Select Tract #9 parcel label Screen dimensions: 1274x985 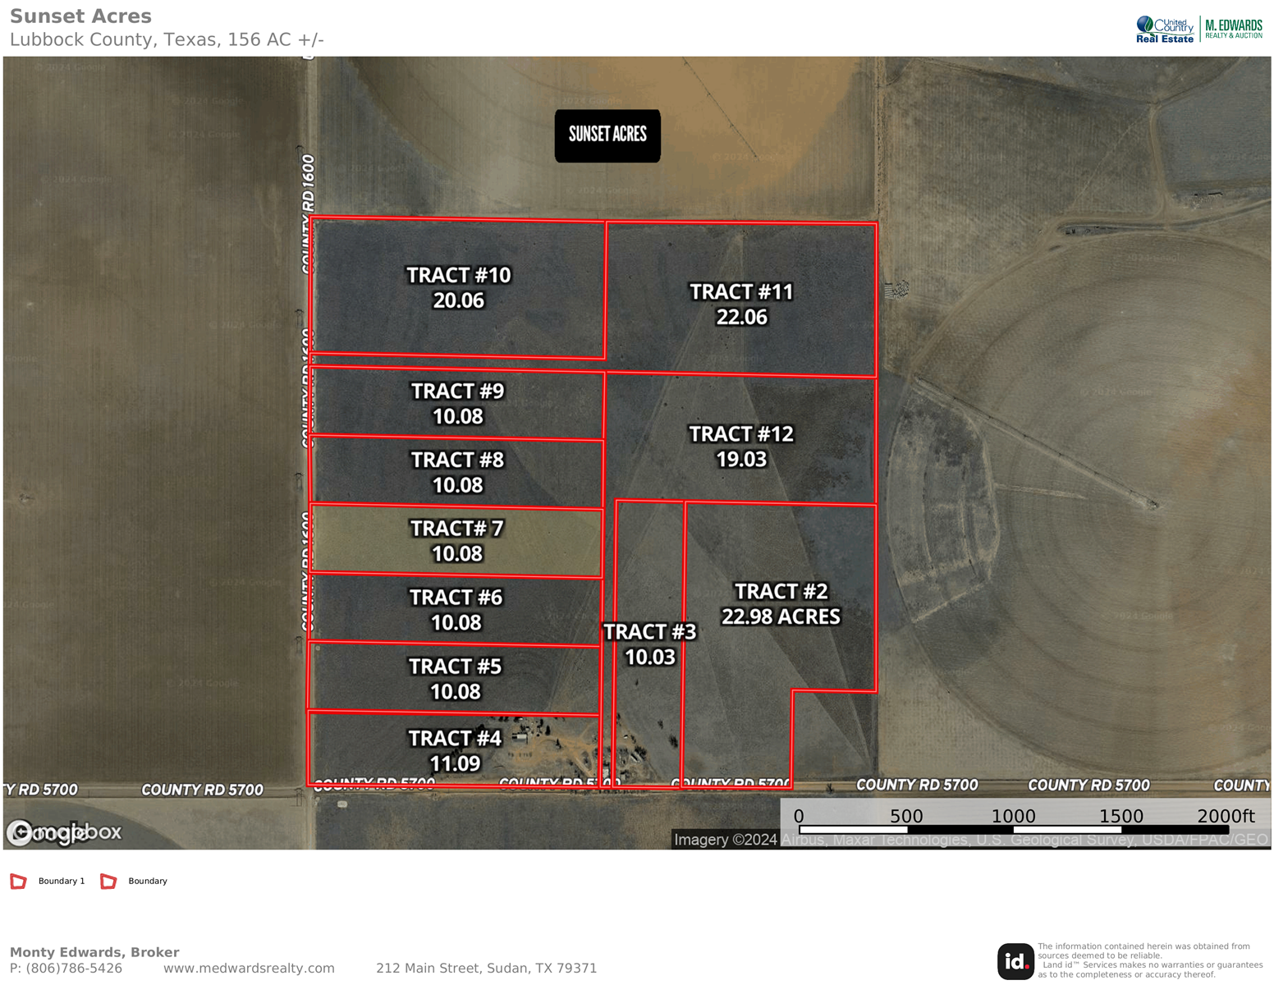pyautogui.click(x=457, y=403)
